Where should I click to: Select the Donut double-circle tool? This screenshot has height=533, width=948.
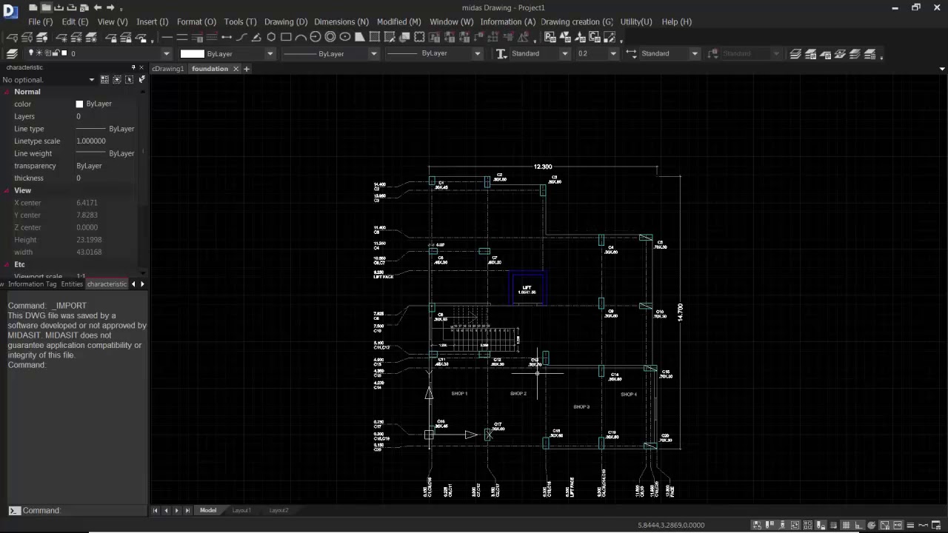[330, 37]
